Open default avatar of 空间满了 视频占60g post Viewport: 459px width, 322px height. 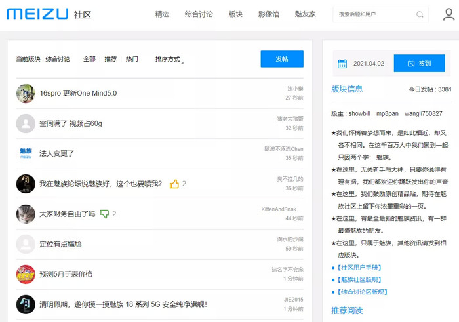pos(26,123)
